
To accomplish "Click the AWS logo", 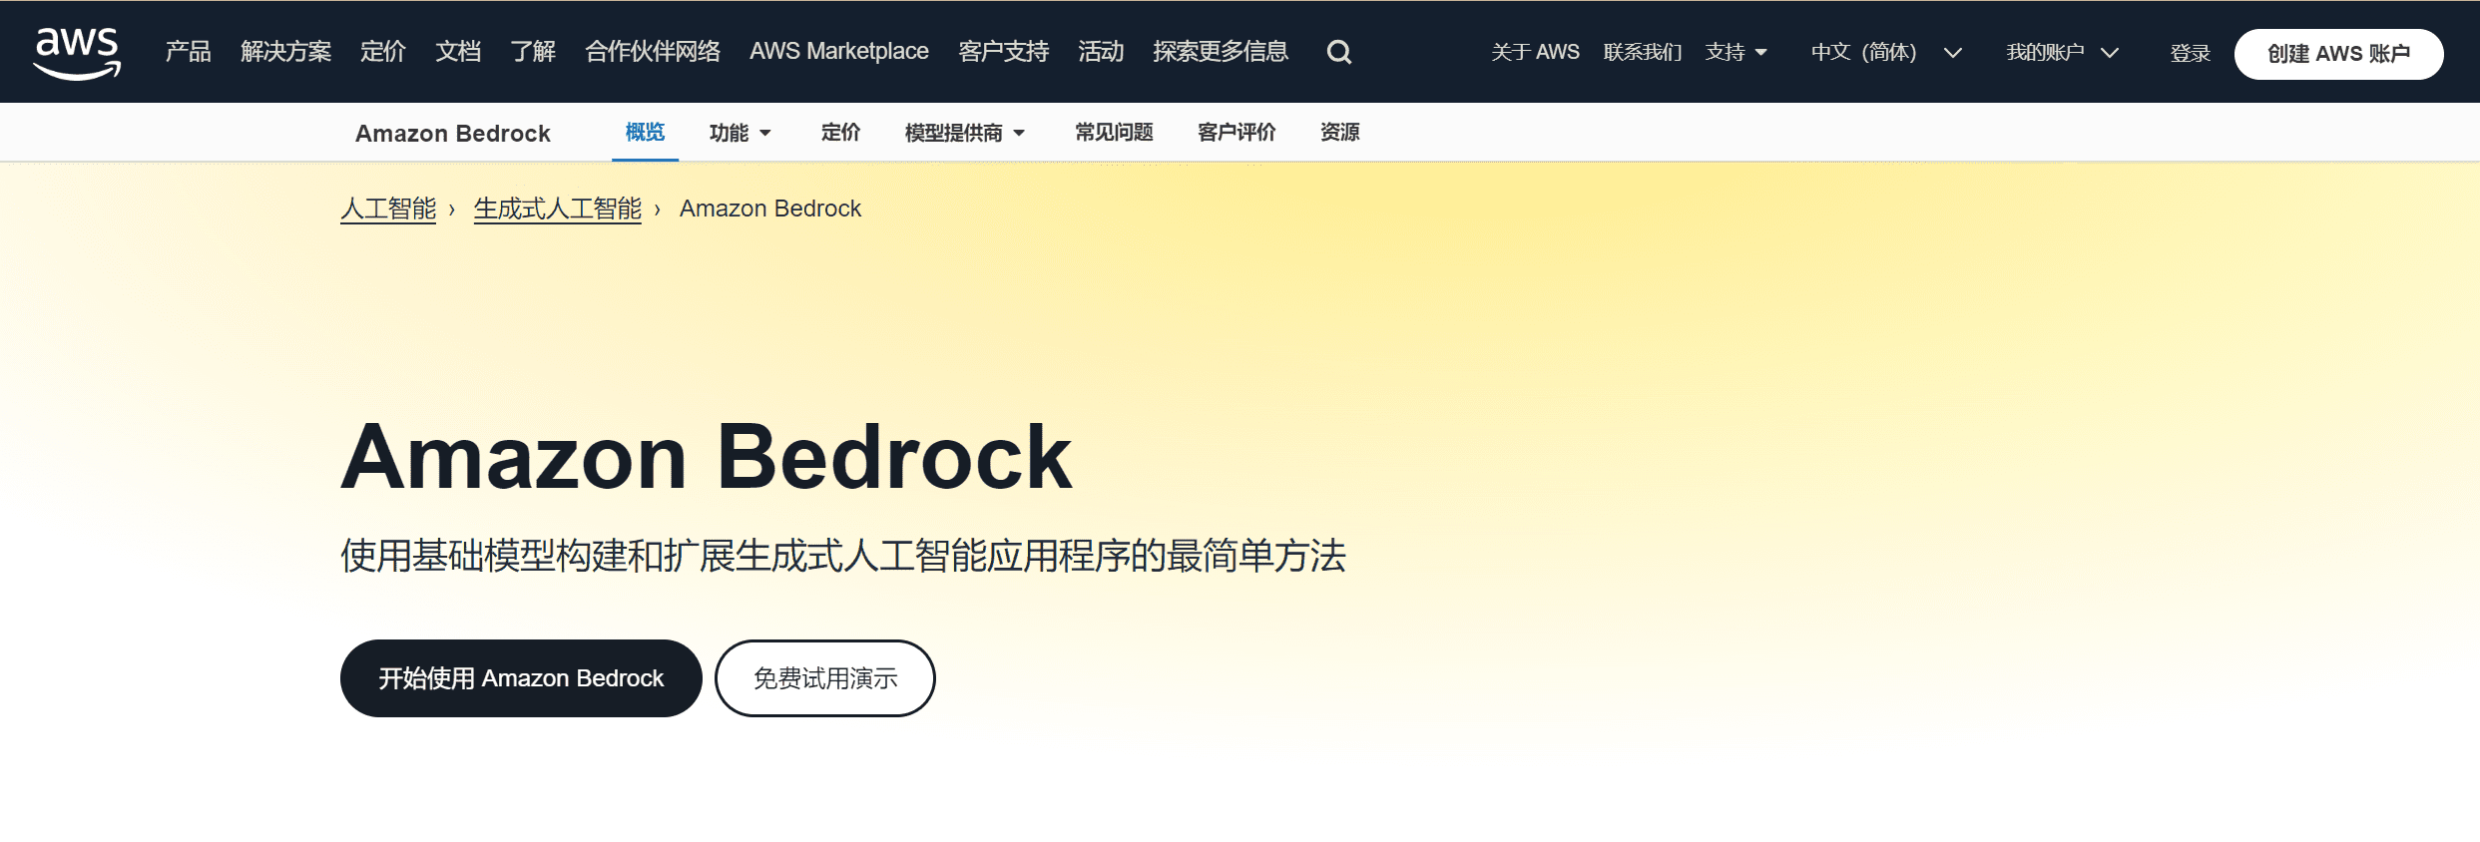I will tap(77, 53).
